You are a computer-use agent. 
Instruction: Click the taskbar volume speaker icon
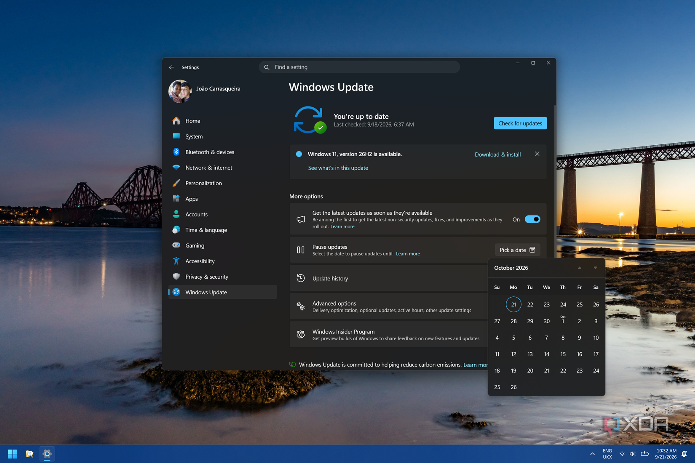pos(632,454)
